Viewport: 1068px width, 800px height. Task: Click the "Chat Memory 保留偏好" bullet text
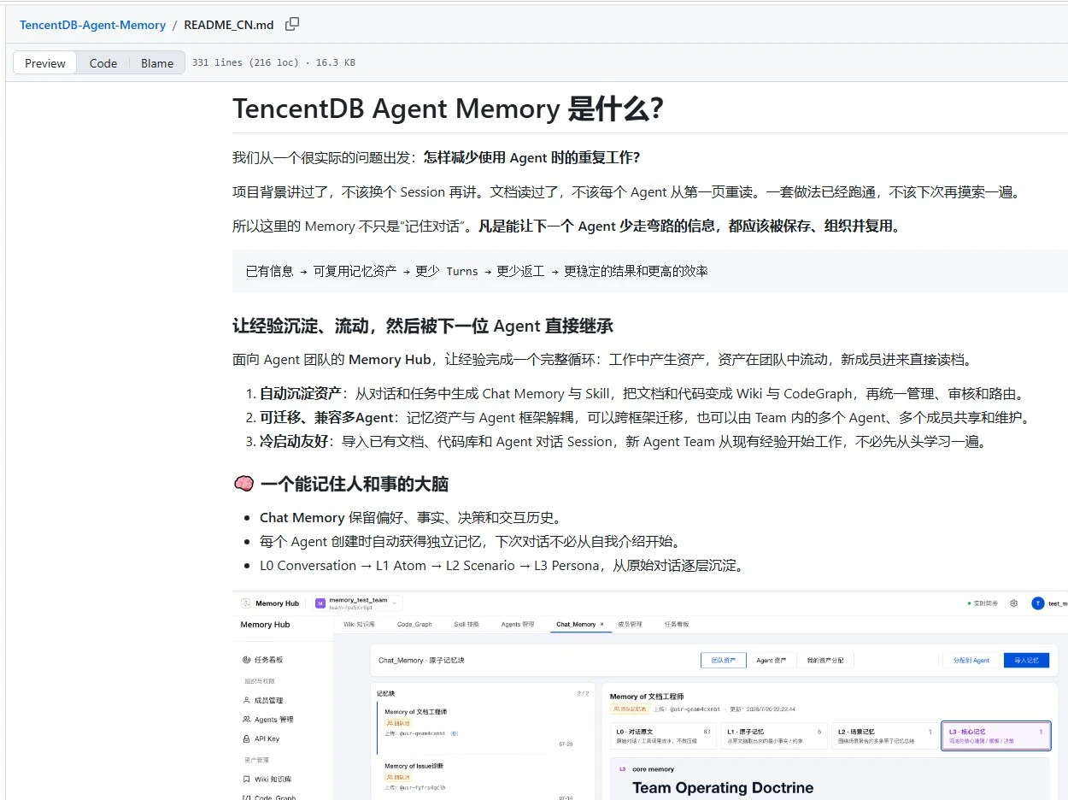(411, 518)
